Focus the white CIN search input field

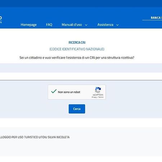pyautogui.click(x=81, y=76)
